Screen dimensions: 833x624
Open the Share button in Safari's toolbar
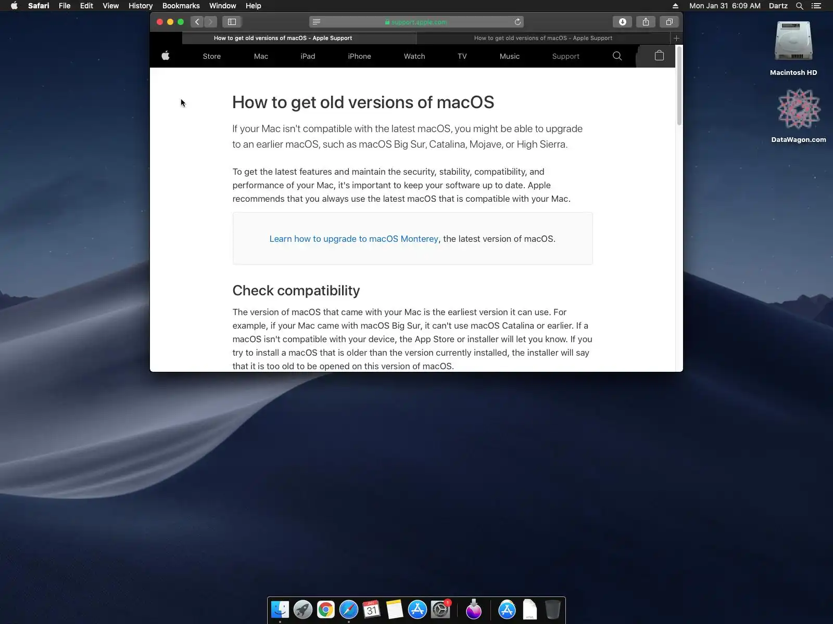click(x=646, y=22)
